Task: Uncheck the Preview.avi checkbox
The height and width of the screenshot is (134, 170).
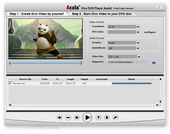Action: (10, 83)
